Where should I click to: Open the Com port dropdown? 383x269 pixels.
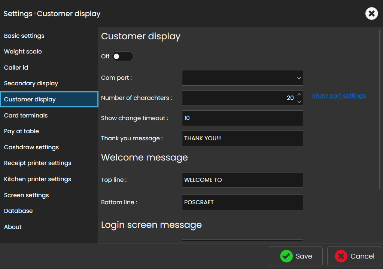tap(242, 78)
